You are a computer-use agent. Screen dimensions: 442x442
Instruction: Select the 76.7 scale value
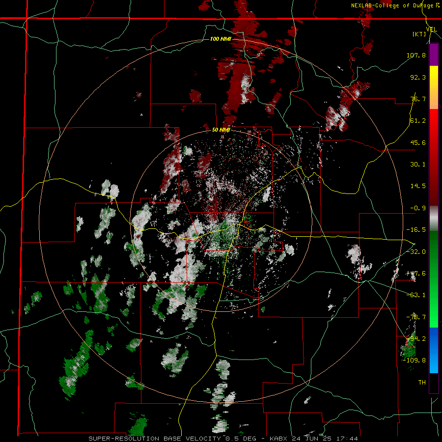click(418, 99)
